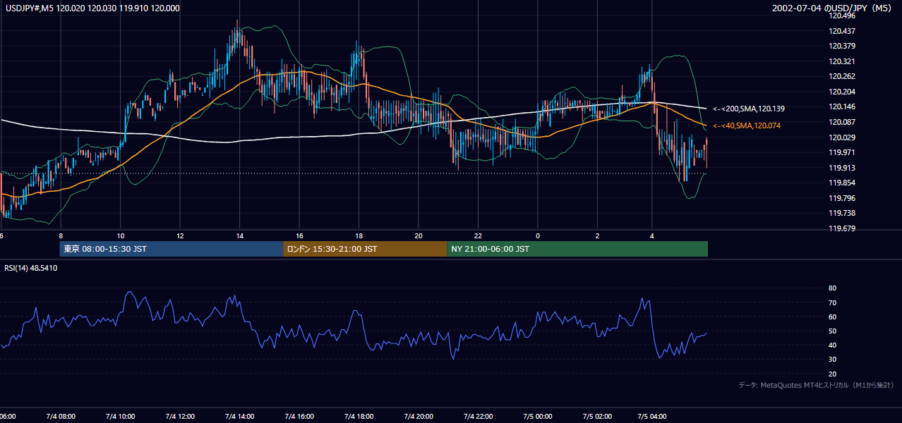Image resolution: width=902 pixels, height=423 pixels.
Task: Click price level 120.146 on the axis
Action: point(842,106)
